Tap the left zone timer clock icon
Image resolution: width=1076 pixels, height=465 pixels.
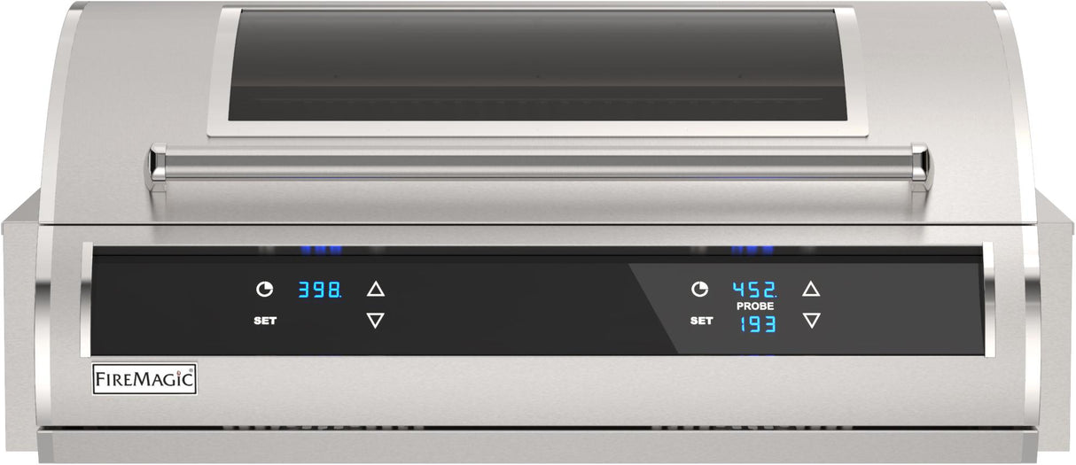coord(265,289)
